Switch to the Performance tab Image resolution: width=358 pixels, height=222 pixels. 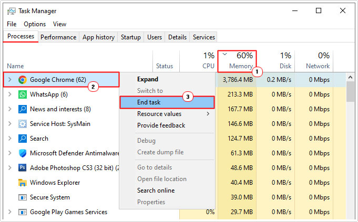pos(58,37)
